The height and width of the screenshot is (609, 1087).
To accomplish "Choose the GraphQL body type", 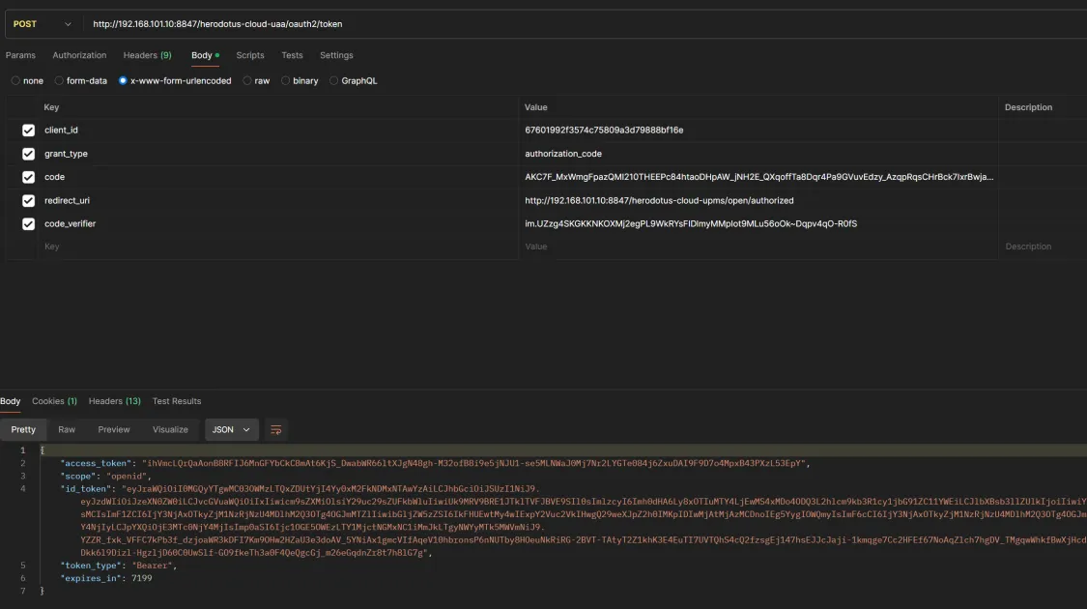I will [x=354, y=81].
